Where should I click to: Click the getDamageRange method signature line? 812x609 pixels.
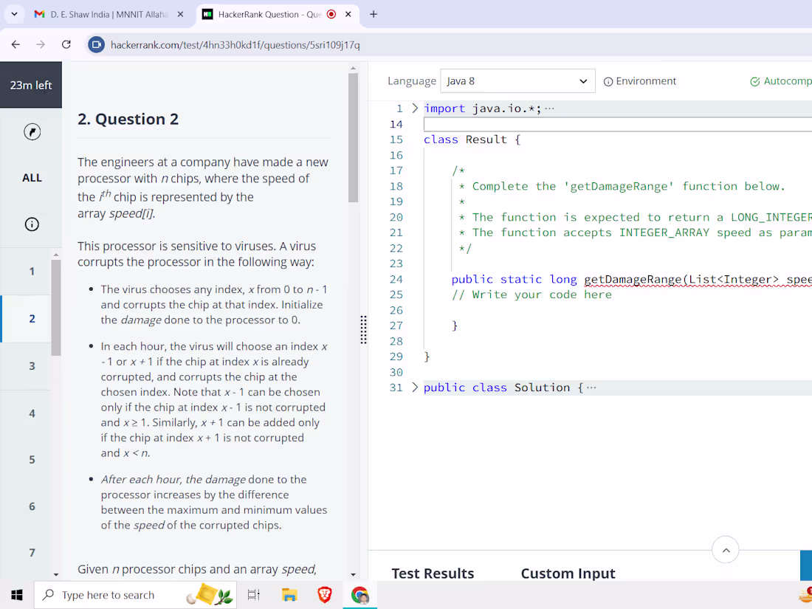tap(631, 280)
